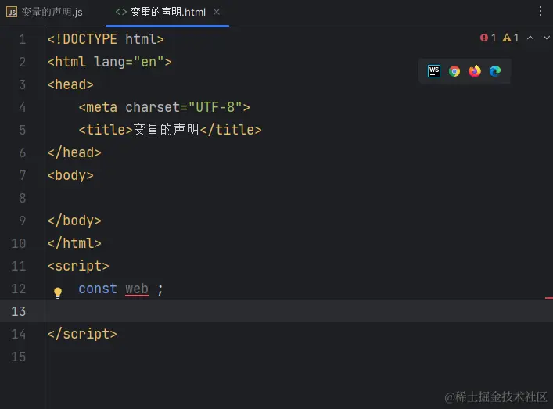Close the 变量的声明.html tab
Viewport: 553px width, 409px height.
click(217, 13)
